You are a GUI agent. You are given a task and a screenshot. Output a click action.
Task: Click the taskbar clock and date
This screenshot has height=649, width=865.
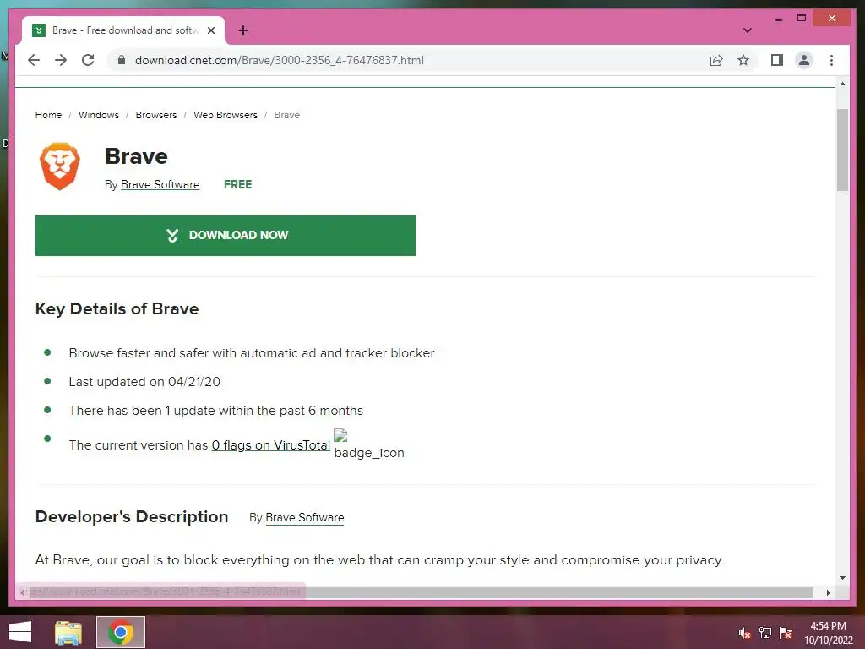[828, 633]
